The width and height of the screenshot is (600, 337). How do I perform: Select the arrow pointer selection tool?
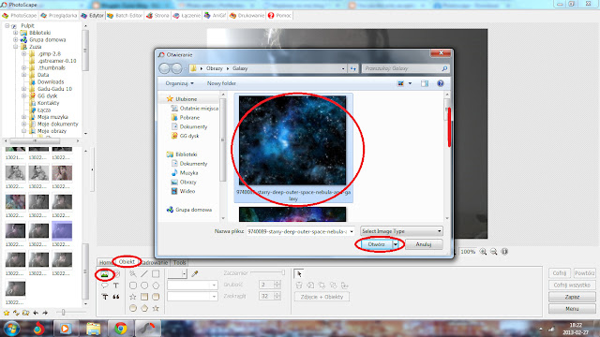click(299, 273)
